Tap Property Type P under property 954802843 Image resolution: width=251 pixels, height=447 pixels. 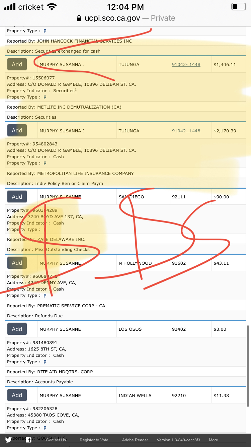point(45,163)
